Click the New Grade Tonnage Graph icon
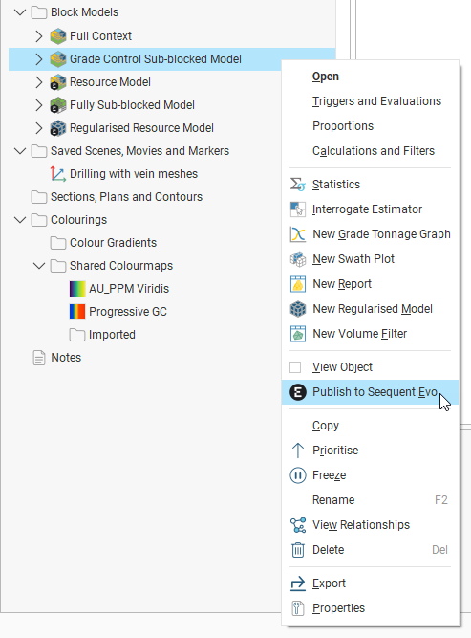 (297, 234)
